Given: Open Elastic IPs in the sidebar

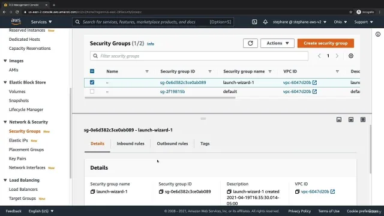Looking at the screenshot, I should click(x=19, y=140).
